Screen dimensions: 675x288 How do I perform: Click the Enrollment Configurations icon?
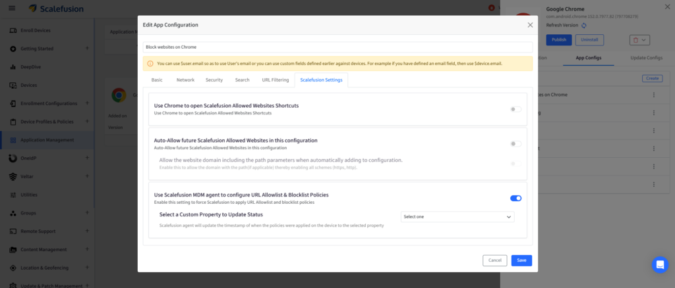[x=13, y=103]
